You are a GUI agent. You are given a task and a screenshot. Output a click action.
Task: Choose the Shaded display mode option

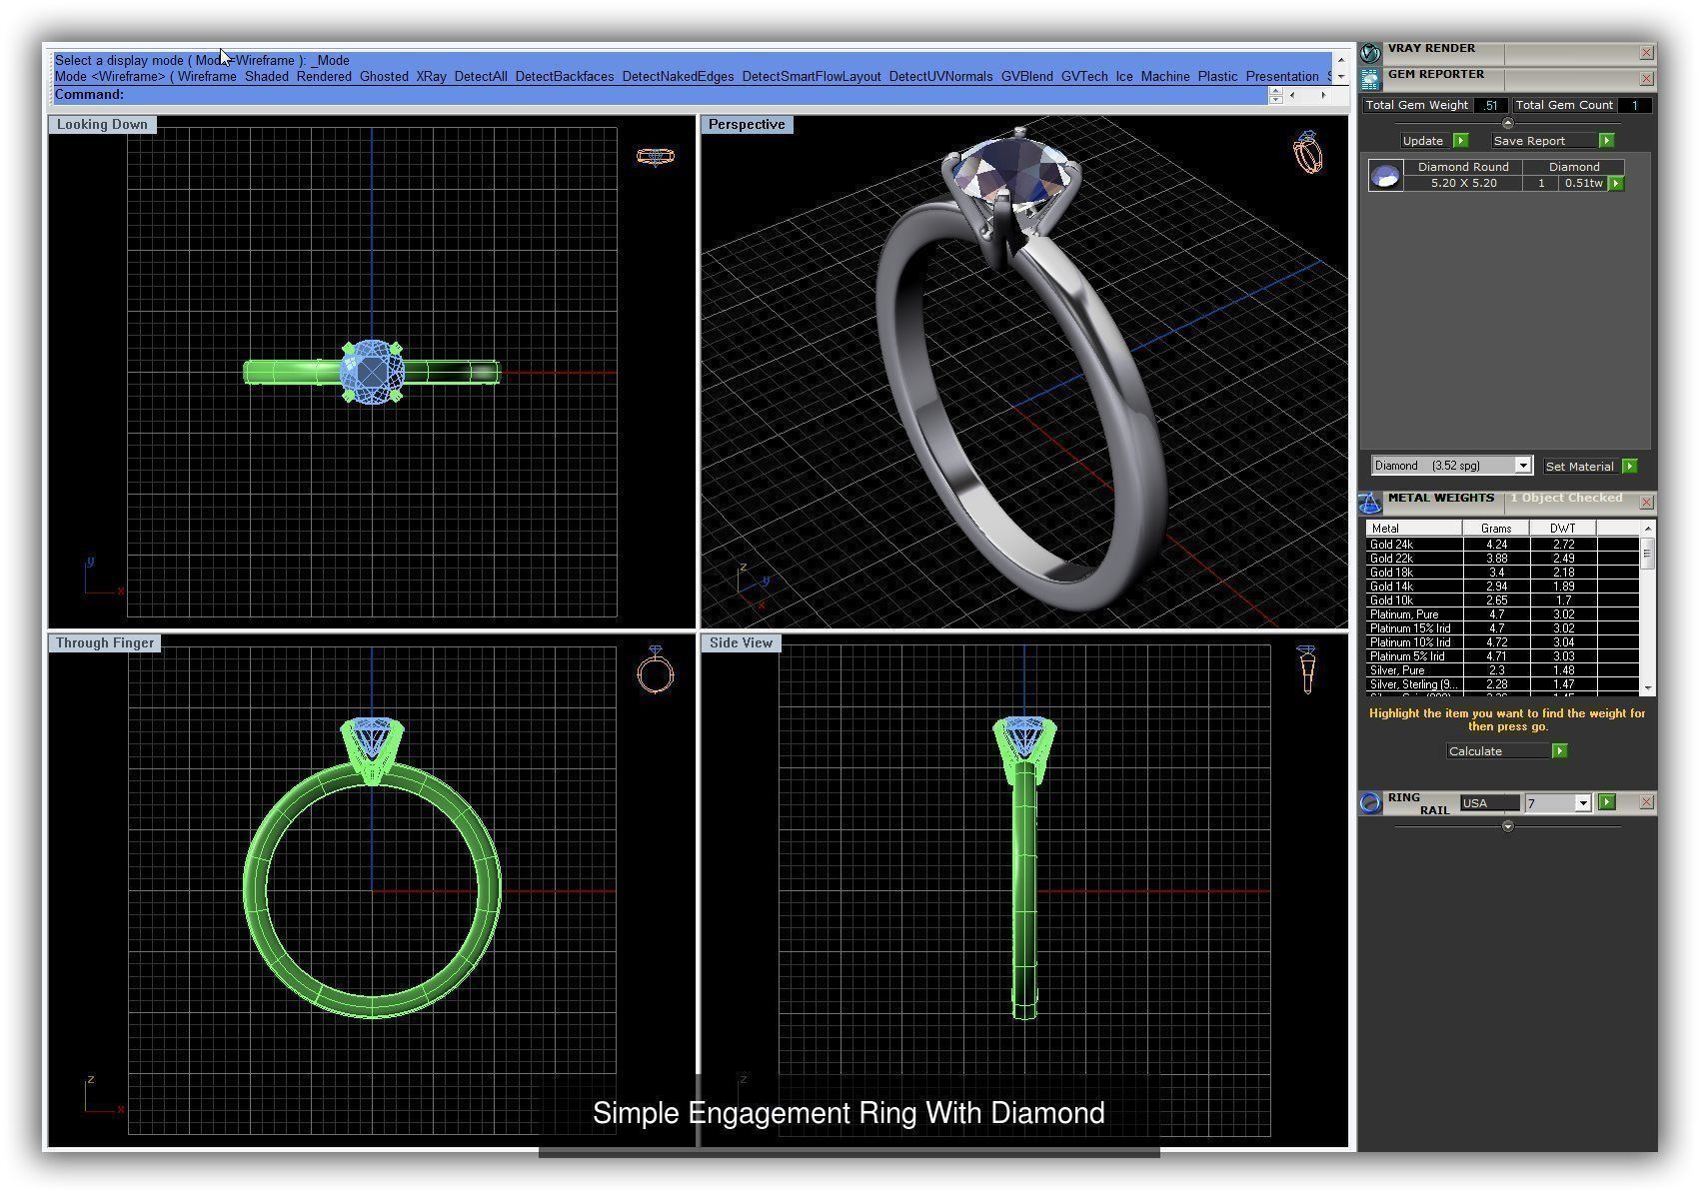pyautogui.click(x=266, y=77)
